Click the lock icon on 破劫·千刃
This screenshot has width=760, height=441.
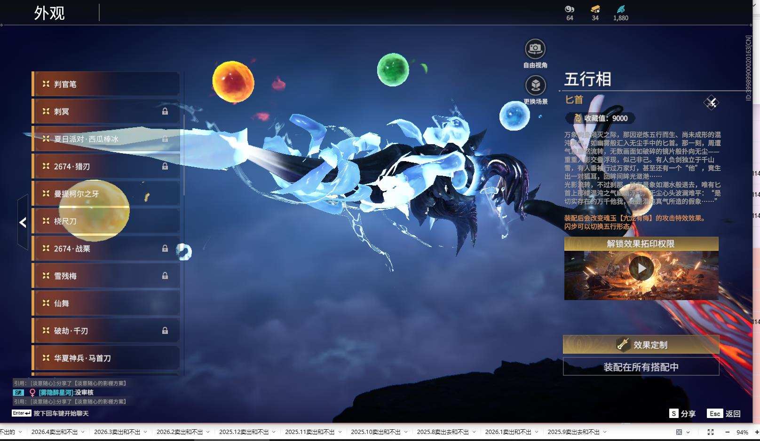(x=165, y=331)
